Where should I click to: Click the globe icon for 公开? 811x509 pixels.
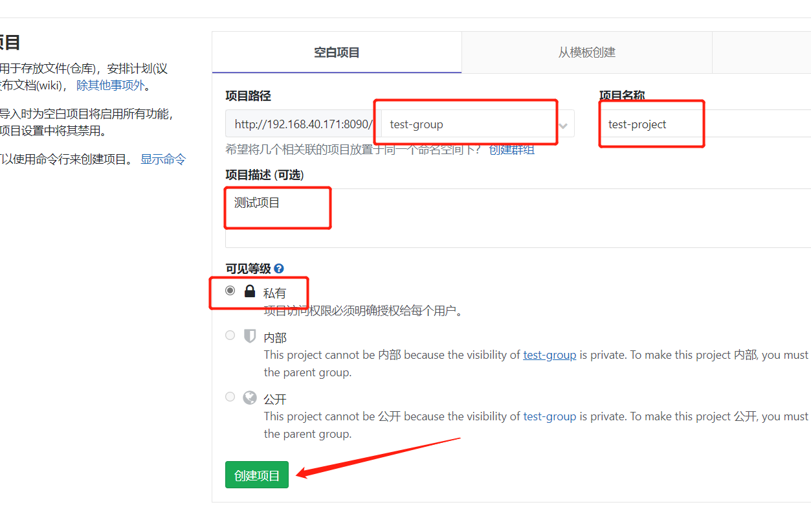click(250, 398)
